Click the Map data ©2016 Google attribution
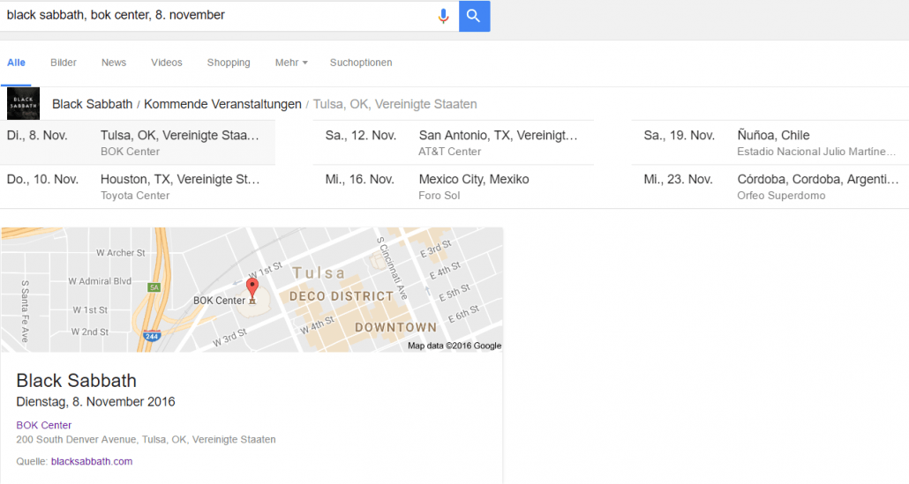Viewport: 909px width, 484px height. pos(454,346)
